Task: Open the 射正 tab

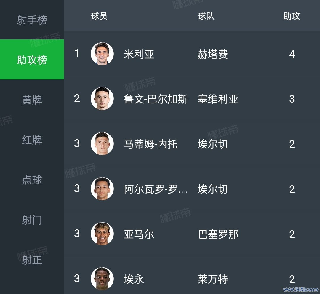Action: 32,260
